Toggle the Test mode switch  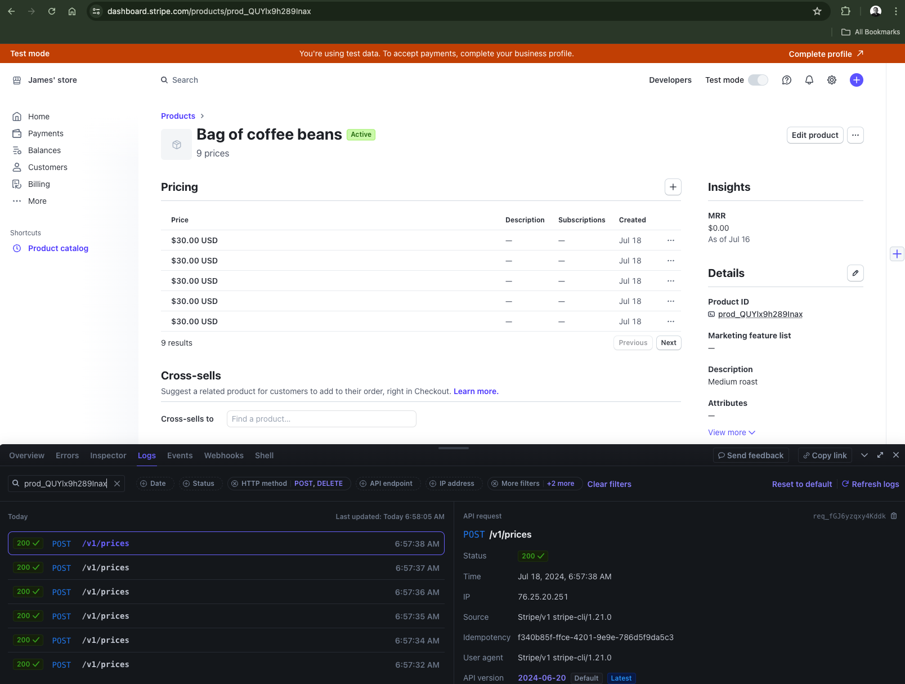[x=758, y=80]
